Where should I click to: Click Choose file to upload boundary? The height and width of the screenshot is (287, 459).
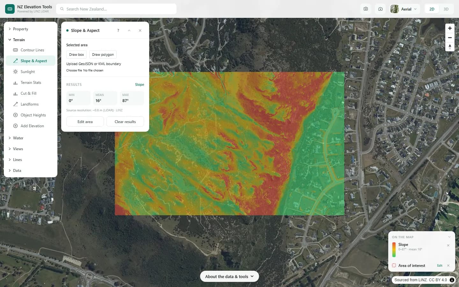pos(74,70)
